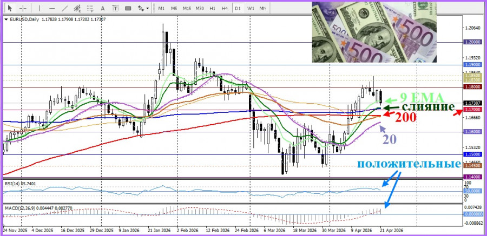Select the active D1 timeframe button
Image resolution: width=487 pixels, height=236 pixels.
(x=238, y=9)
